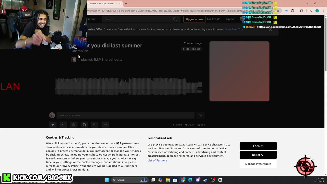The width and height of the screenshot is (327, 184).
Task: Click the media controls music note icon
Action: coord(311,11)
